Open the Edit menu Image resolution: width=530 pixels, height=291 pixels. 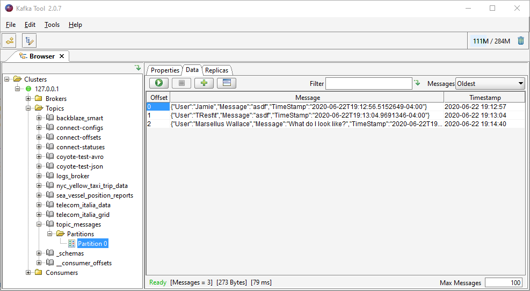[x=30, y=25]
